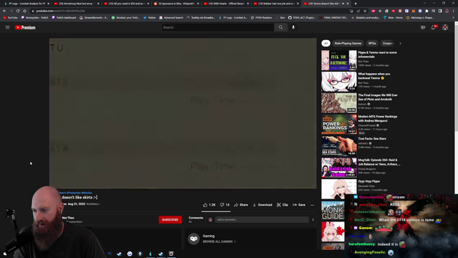Click the red SUBSCRIBE button
The width and height of the screenshot is (458, 258).
pos(170,220)
